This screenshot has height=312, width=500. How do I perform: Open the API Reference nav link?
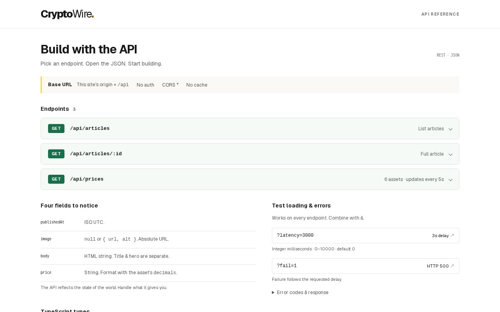click(440, 14)
